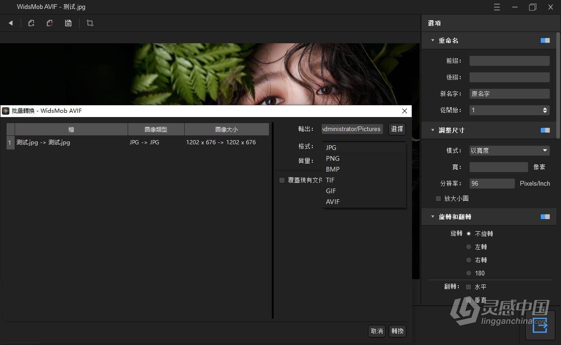
Task: Choose AVIF in the format dropdown list
Action: coord(333,202)
